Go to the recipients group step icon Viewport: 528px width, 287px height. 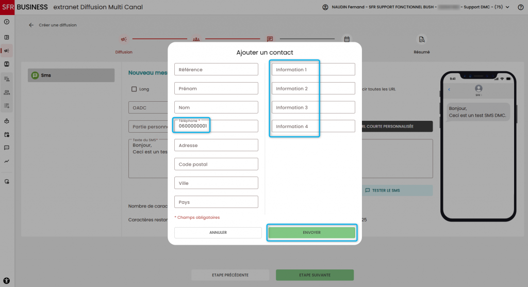pos(196,39)
